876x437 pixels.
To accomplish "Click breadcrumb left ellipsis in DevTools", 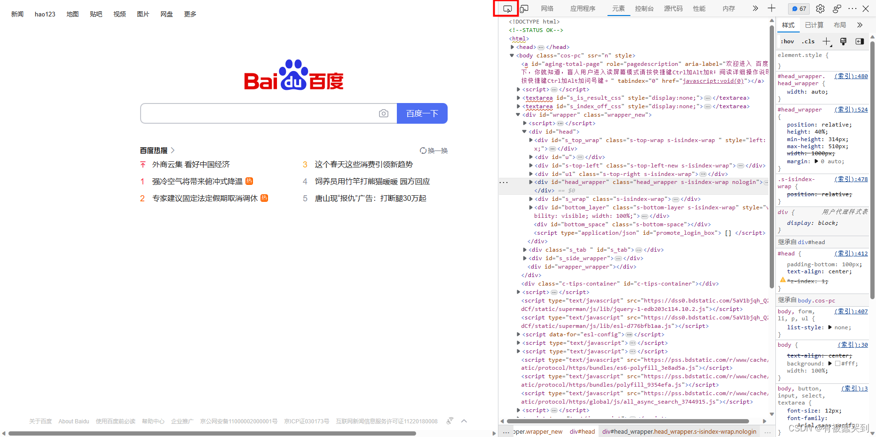I will click(x=506, y=431).
